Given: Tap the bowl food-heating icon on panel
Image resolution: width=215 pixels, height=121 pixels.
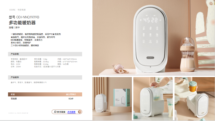Looking at the screenshot, I should [157, 34].
